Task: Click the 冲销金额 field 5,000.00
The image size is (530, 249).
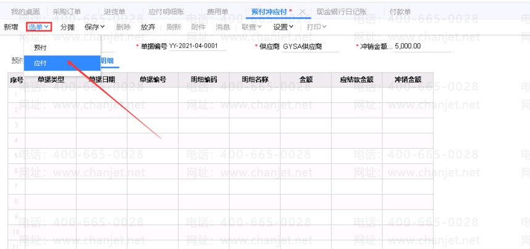Action: coord(423,47)
